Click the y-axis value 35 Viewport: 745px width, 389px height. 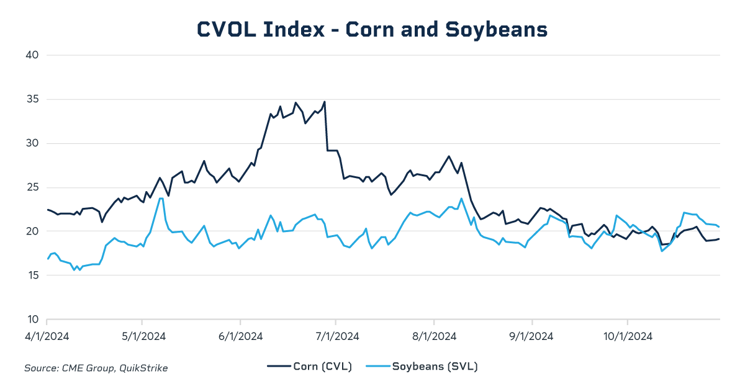coord(32,99)
